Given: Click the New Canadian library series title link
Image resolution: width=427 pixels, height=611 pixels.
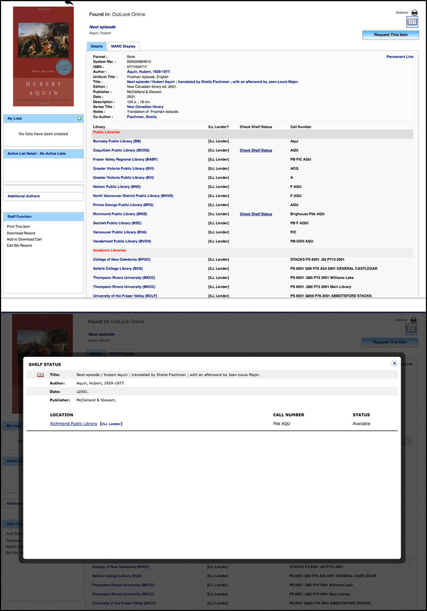Looking at the screenshot, I should 145,107.
